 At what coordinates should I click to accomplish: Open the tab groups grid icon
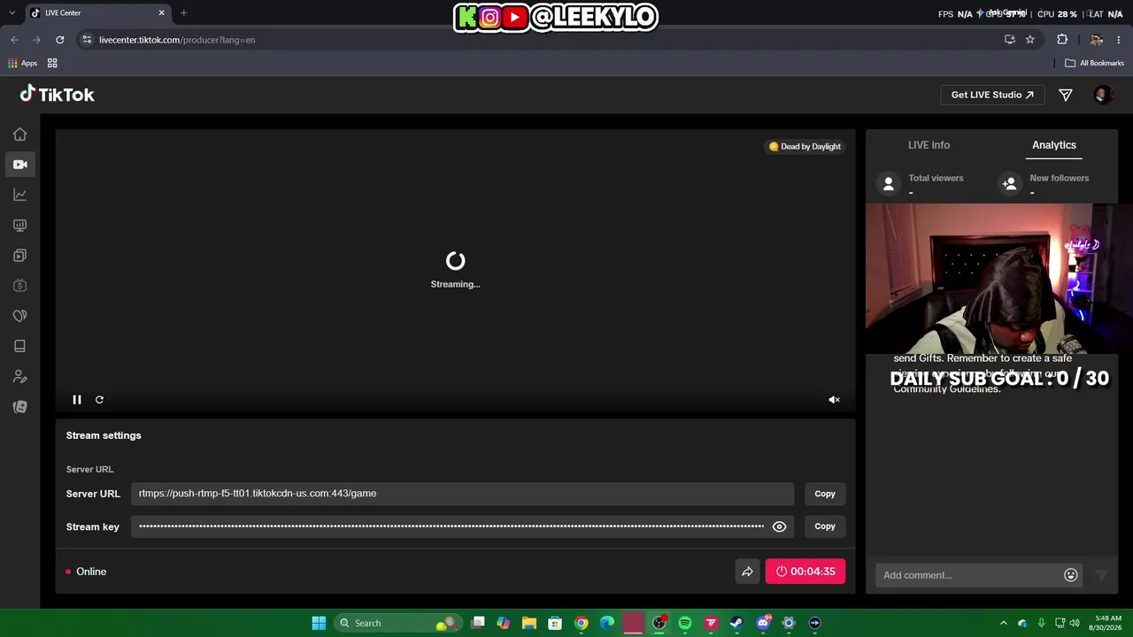coord(52,63)
